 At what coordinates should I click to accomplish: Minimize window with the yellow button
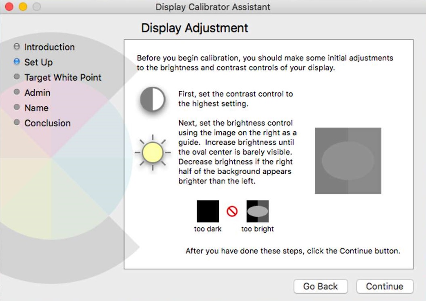[x=23, y=6]
